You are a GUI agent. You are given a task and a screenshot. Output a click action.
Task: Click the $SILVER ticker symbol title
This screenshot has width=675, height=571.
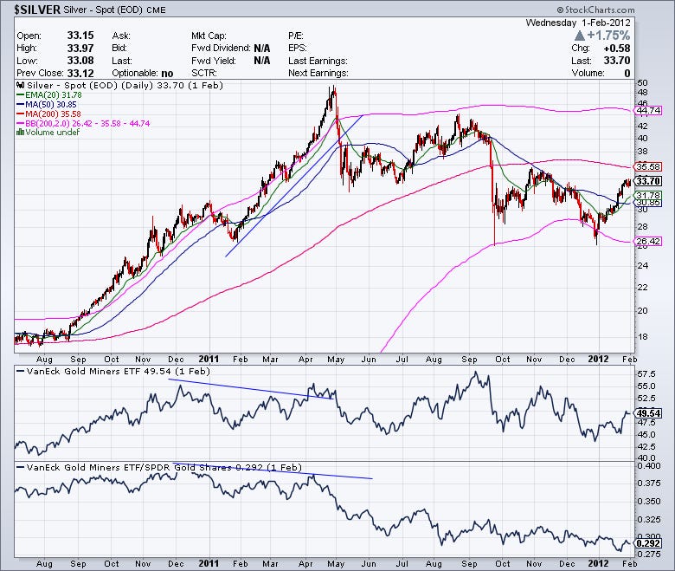tap(37, 10)
